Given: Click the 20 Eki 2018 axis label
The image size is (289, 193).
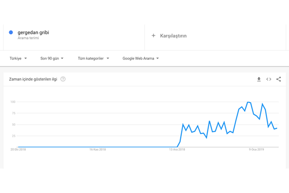Looking at the screenshot, I should click(x=18, y=150).
